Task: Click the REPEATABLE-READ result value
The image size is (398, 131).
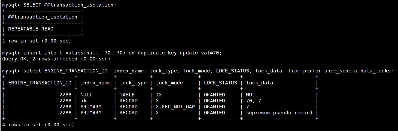Action: pyautogui.click(x=31, y=29)
